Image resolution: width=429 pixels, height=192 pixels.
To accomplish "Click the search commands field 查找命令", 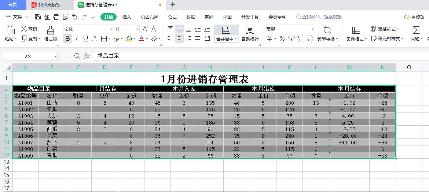I will tap(319, 17).
